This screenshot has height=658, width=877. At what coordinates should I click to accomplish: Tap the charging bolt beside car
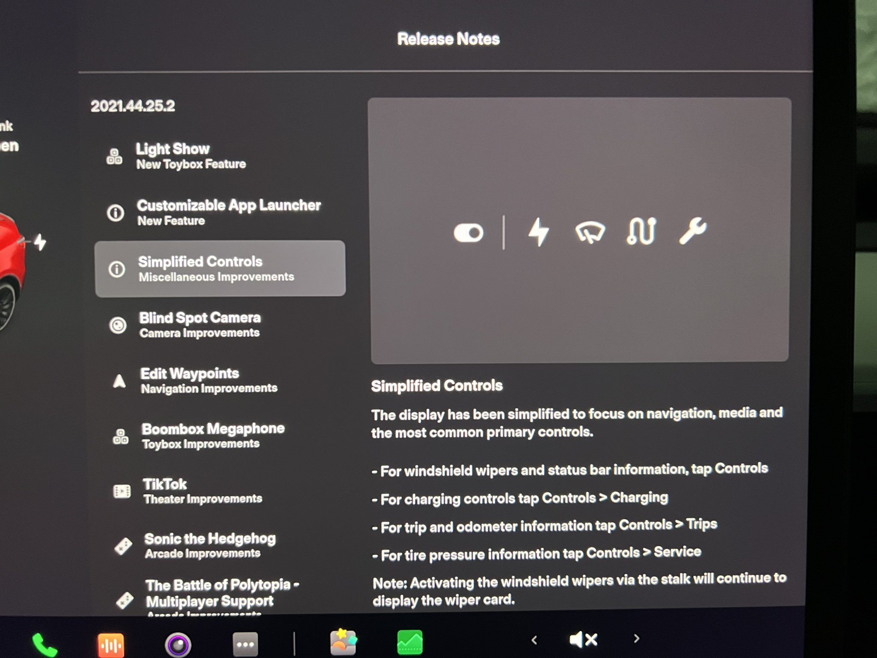click(x=40, y=242)
